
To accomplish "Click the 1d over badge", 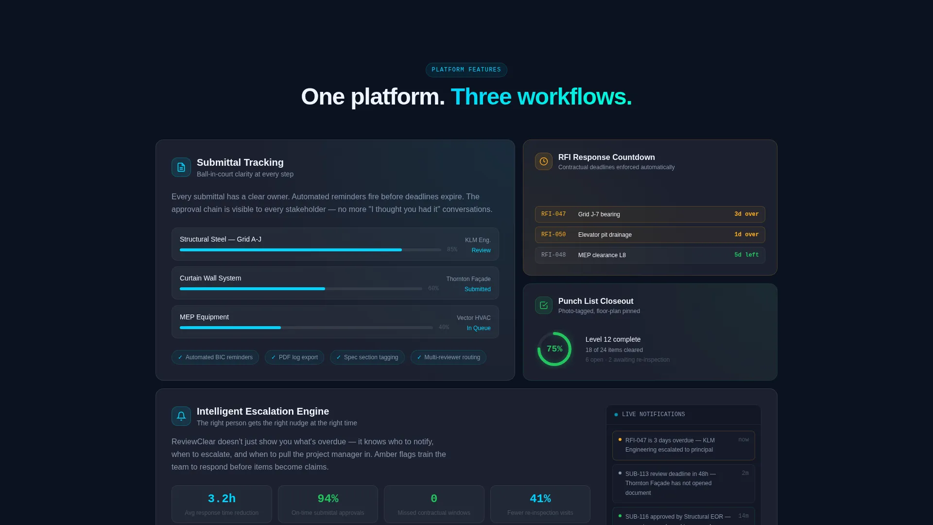I will tap(746, 235).
